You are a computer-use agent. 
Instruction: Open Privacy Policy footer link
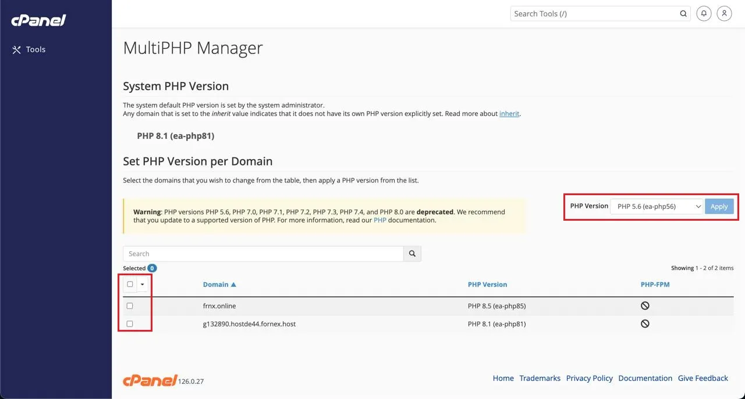click(590, 378)
